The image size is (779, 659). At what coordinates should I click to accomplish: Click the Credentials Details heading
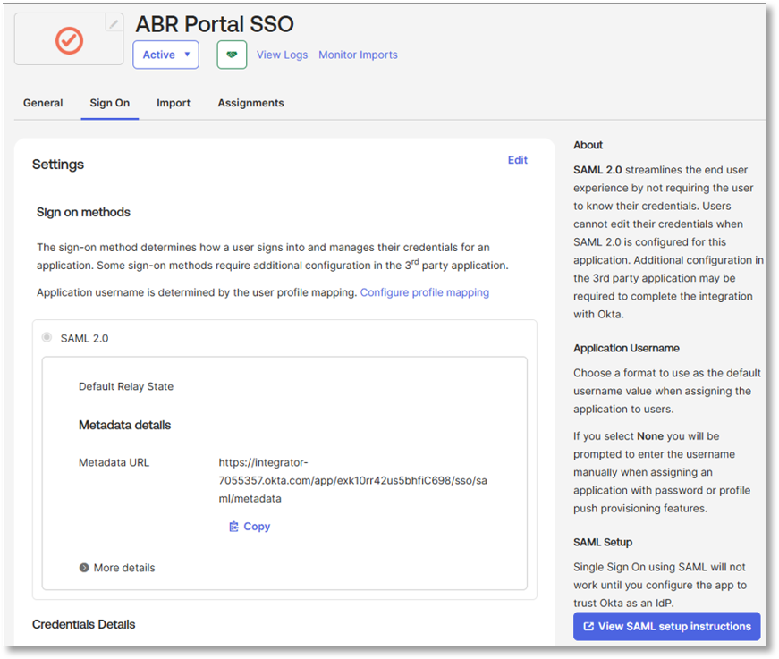click(83, 623)
